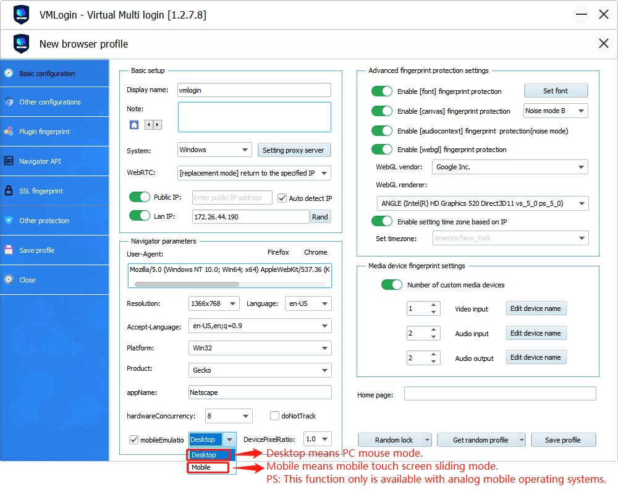Image resolution: width=618 pixels, height=500 pixels.
Task: Click the Basic configuration compass icon
Action: coord(9,73)
